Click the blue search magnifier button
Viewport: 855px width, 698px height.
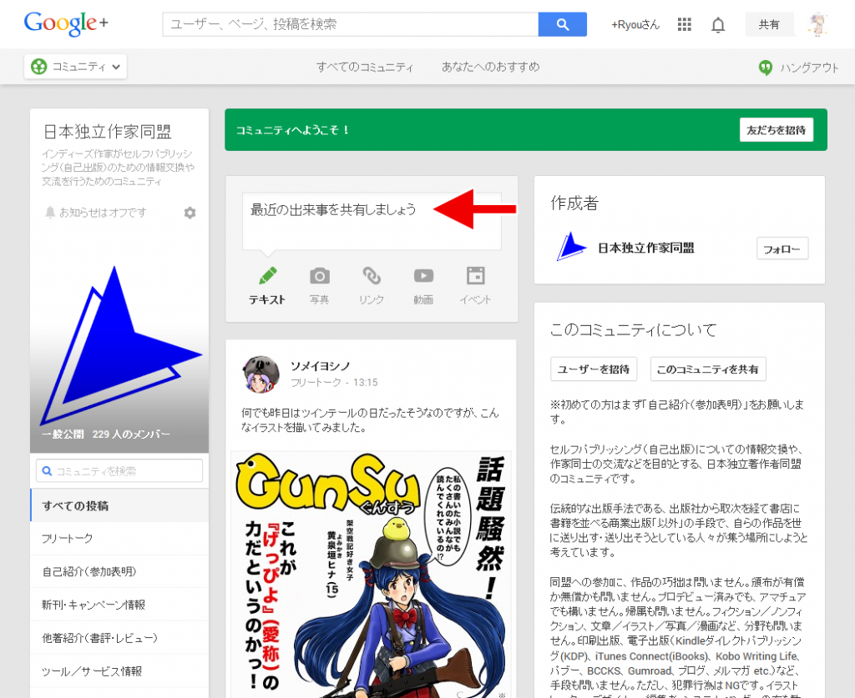pos(562,24)
